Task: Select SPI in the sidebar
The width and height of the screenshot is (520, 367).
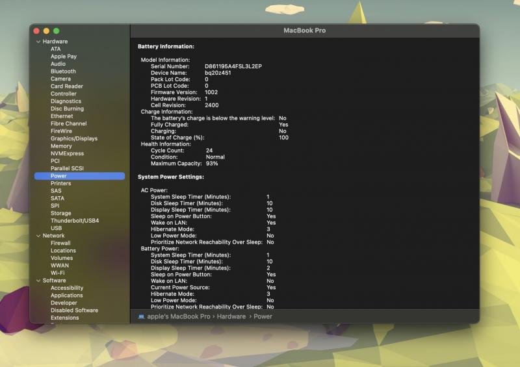Action: (55, 206)
